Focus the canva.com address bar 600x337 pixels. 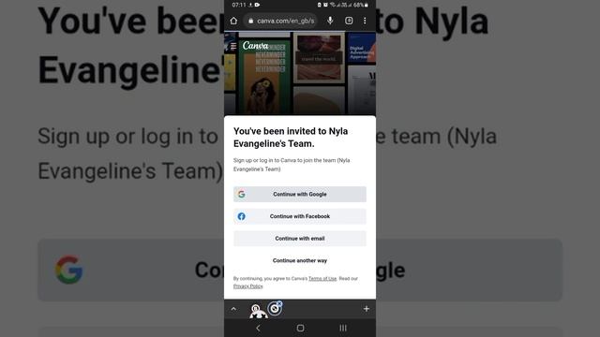(x=281, y=21)
